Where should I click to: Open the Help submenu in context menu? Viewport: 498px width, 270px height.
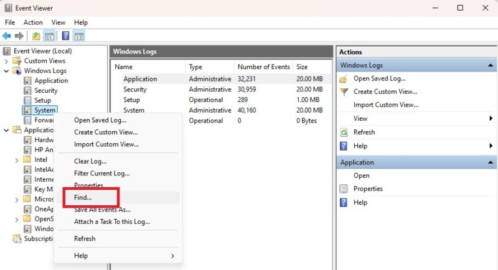(x=118, y=256)
